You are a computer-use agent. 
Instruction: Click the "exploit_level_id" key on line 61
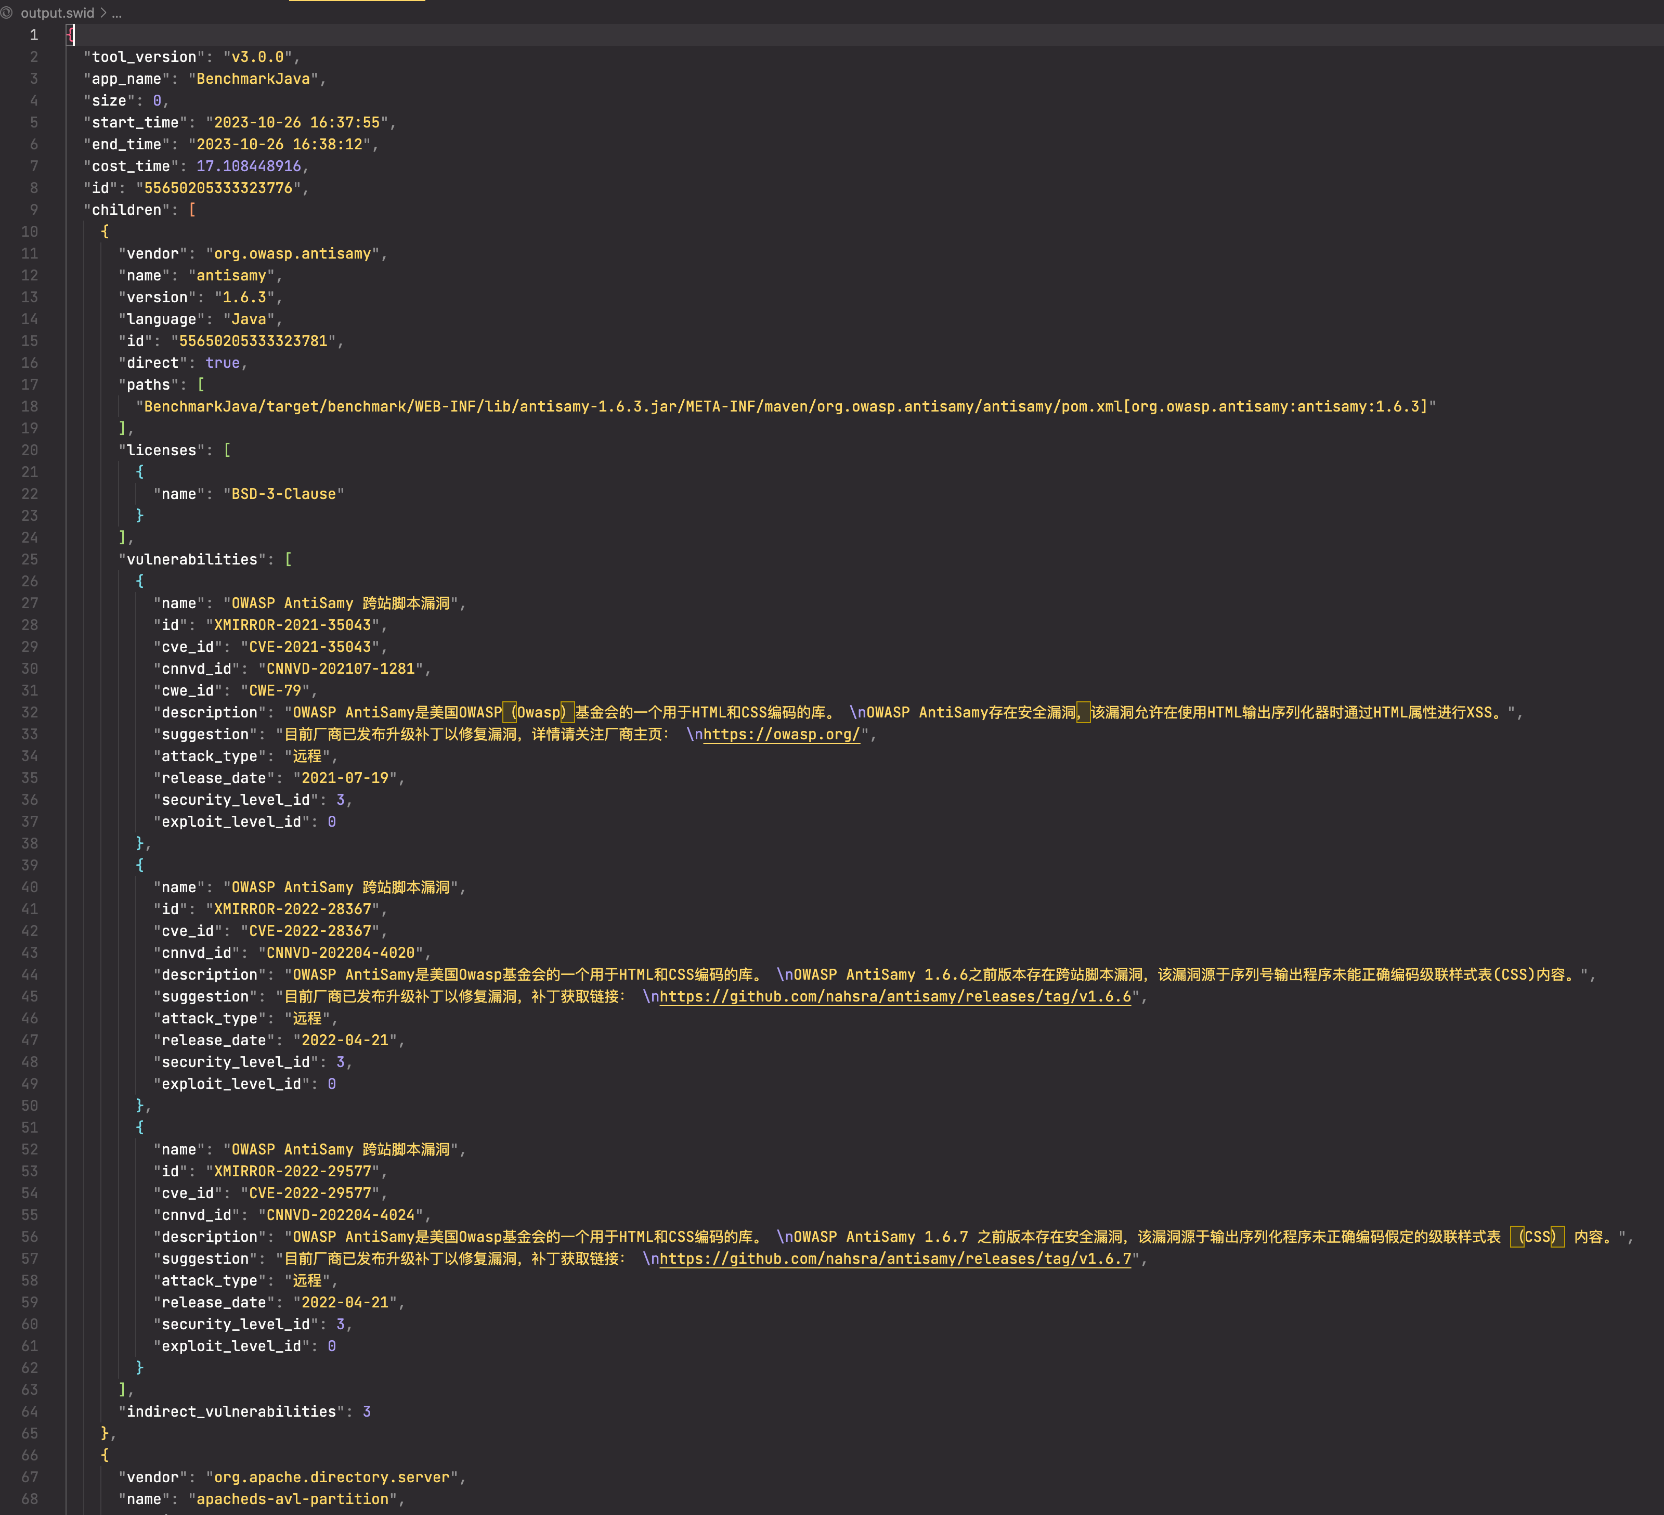(x=231, y=1346)
